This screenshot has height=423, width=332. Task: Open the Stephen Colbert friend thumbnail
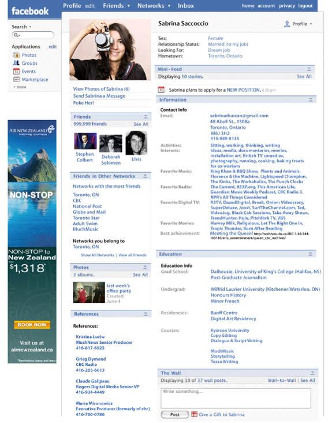[85, 141]
